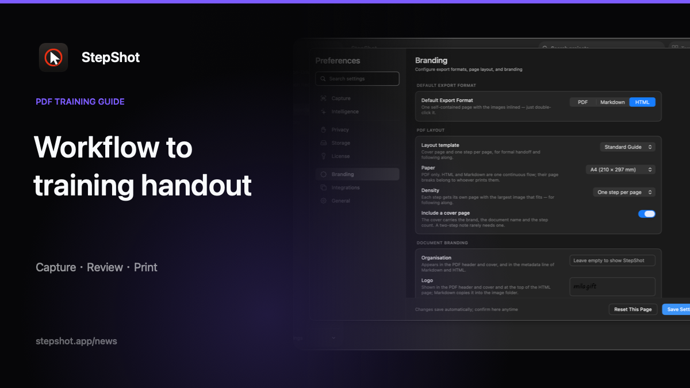Screen dimensions: 690x388
Task: Click the Save Settings button
Action: [677, 309]
